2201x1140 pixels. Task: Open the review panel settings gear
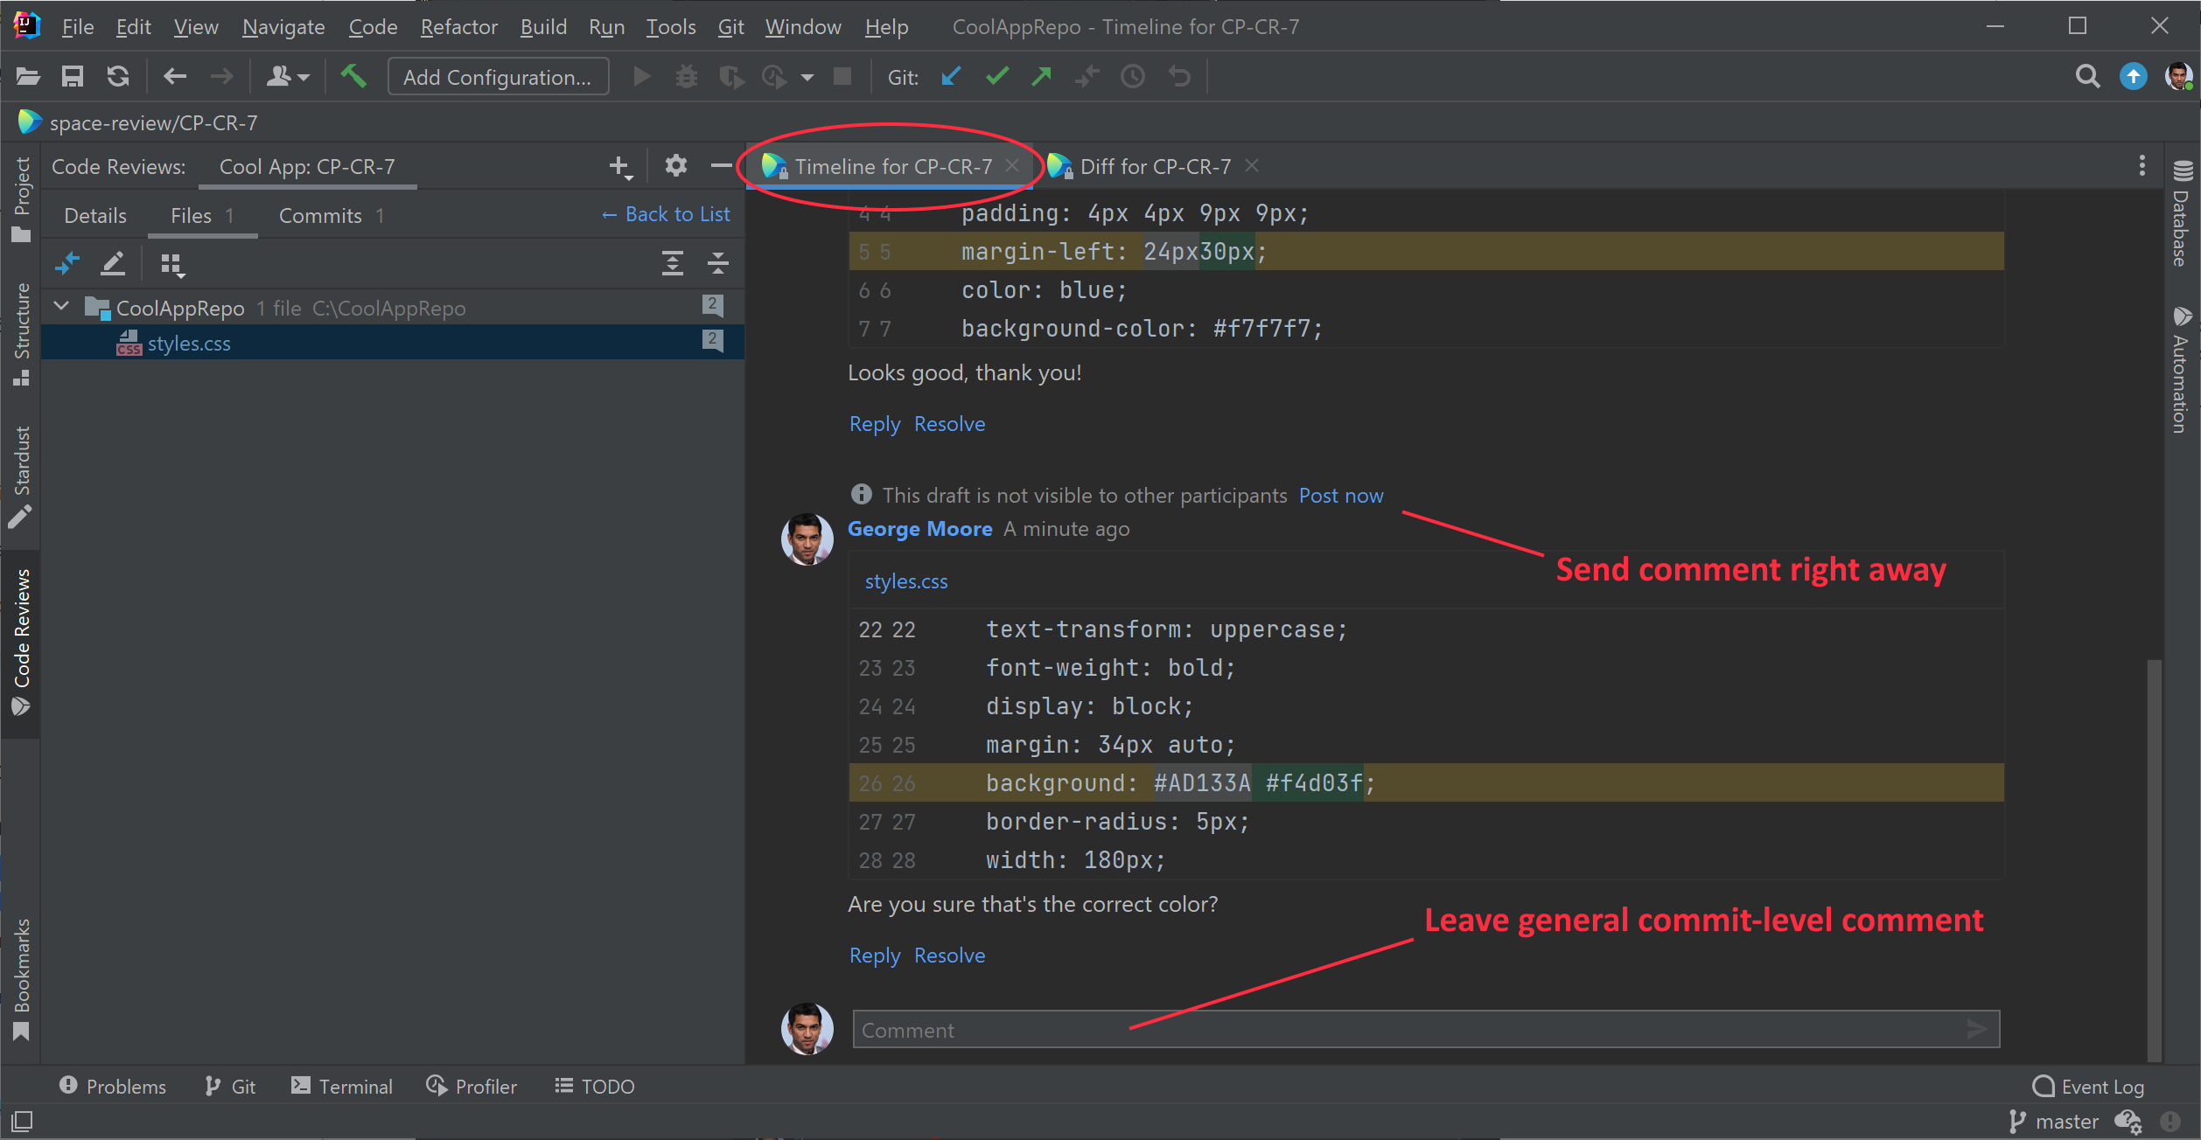click(675, 166)
